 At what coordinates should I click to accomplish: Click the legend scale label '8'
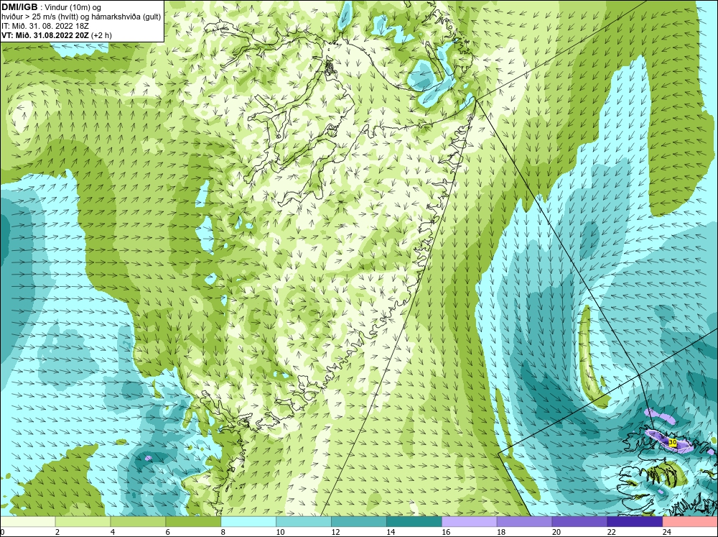(x=223, y=532)
